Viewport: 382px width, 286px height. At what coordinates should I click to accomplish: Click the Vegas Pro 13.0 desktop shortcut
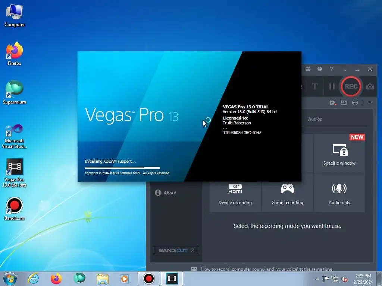click(15, 173)
